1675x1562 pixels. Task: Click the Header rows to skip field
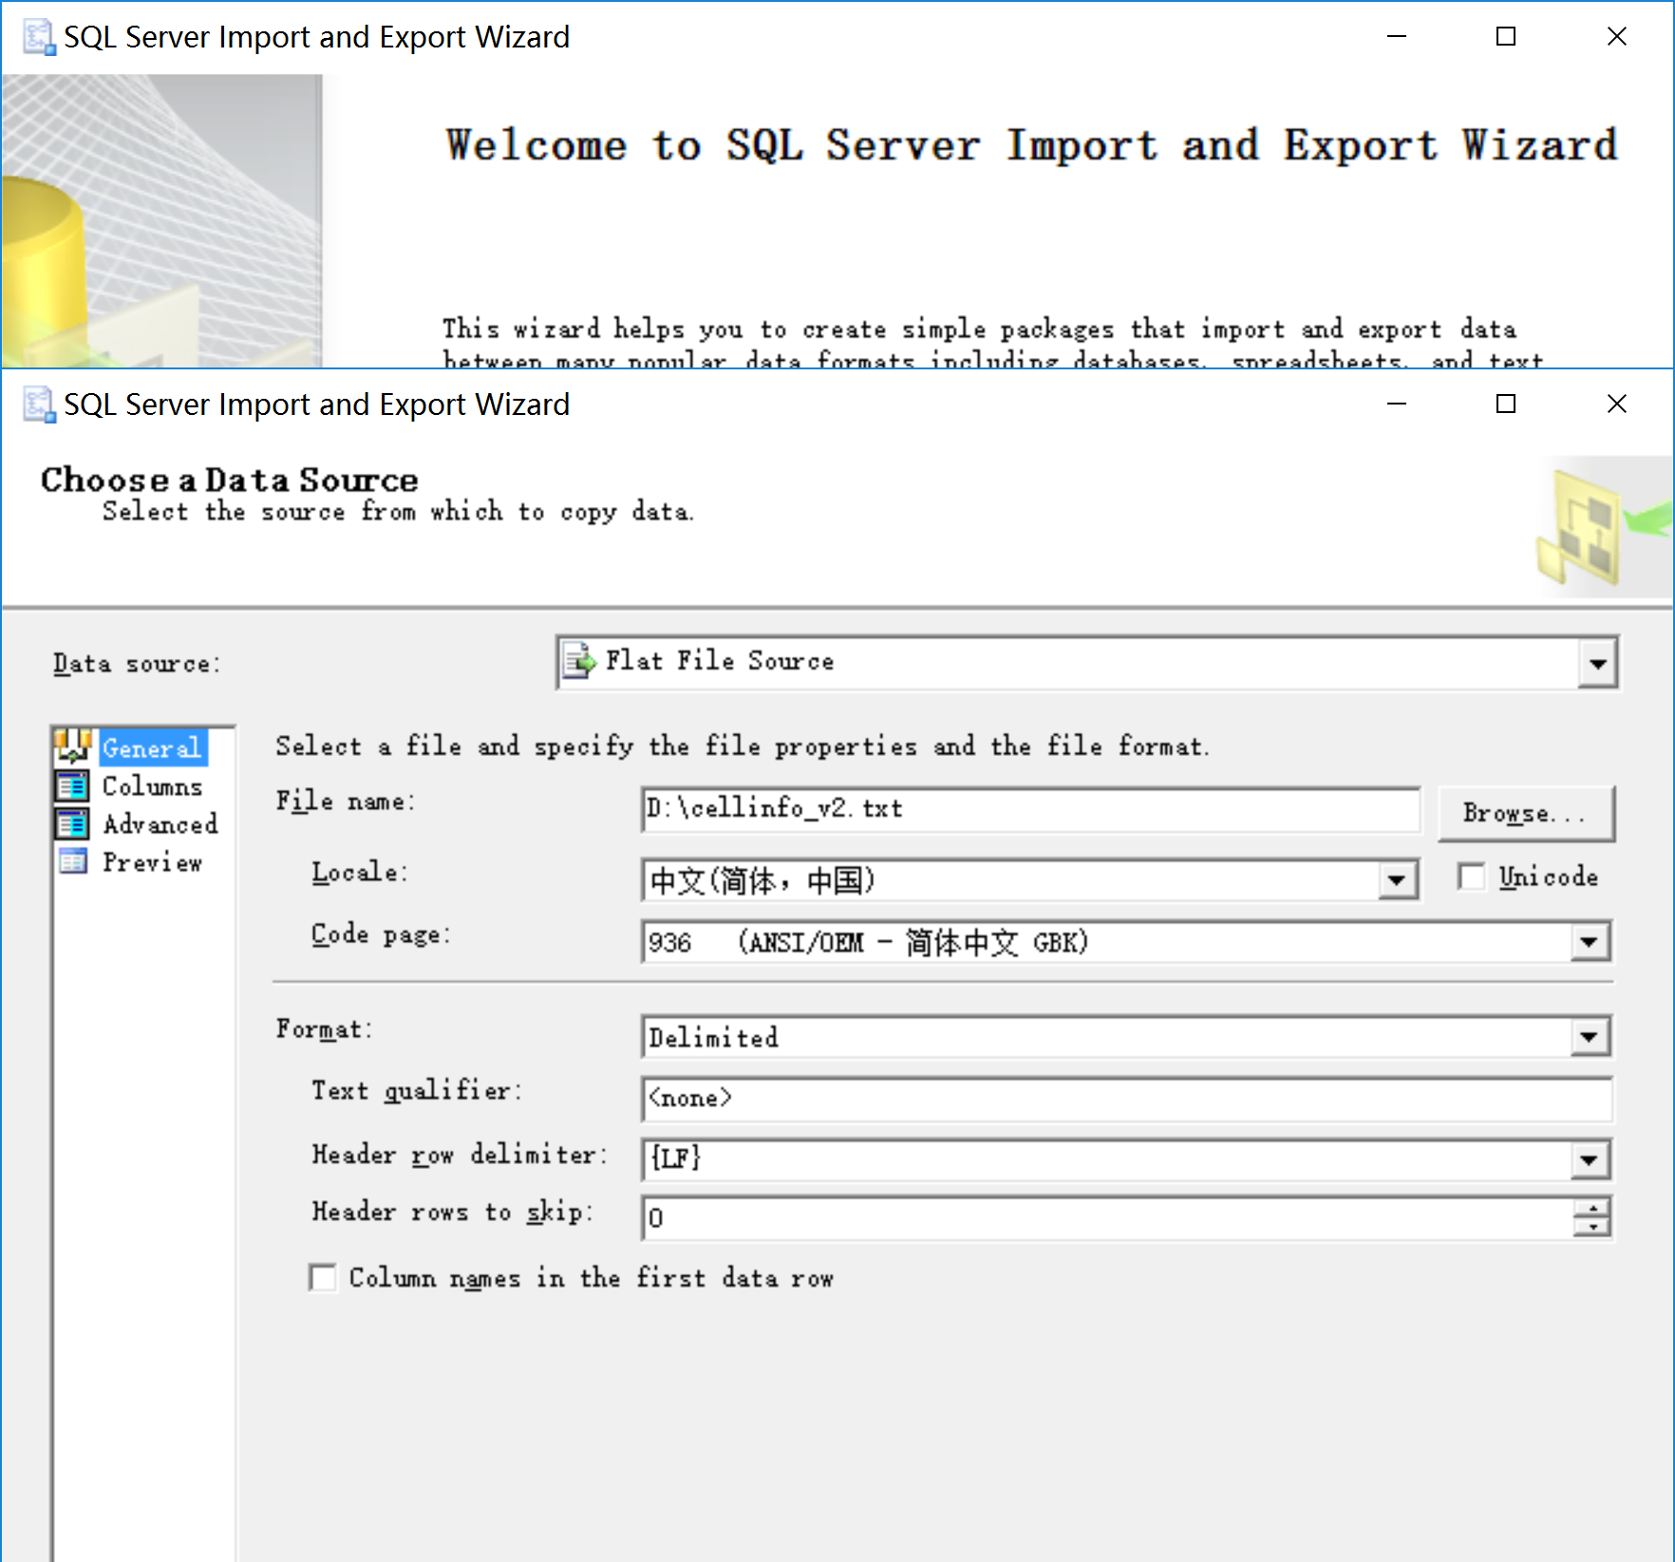1107,1217
